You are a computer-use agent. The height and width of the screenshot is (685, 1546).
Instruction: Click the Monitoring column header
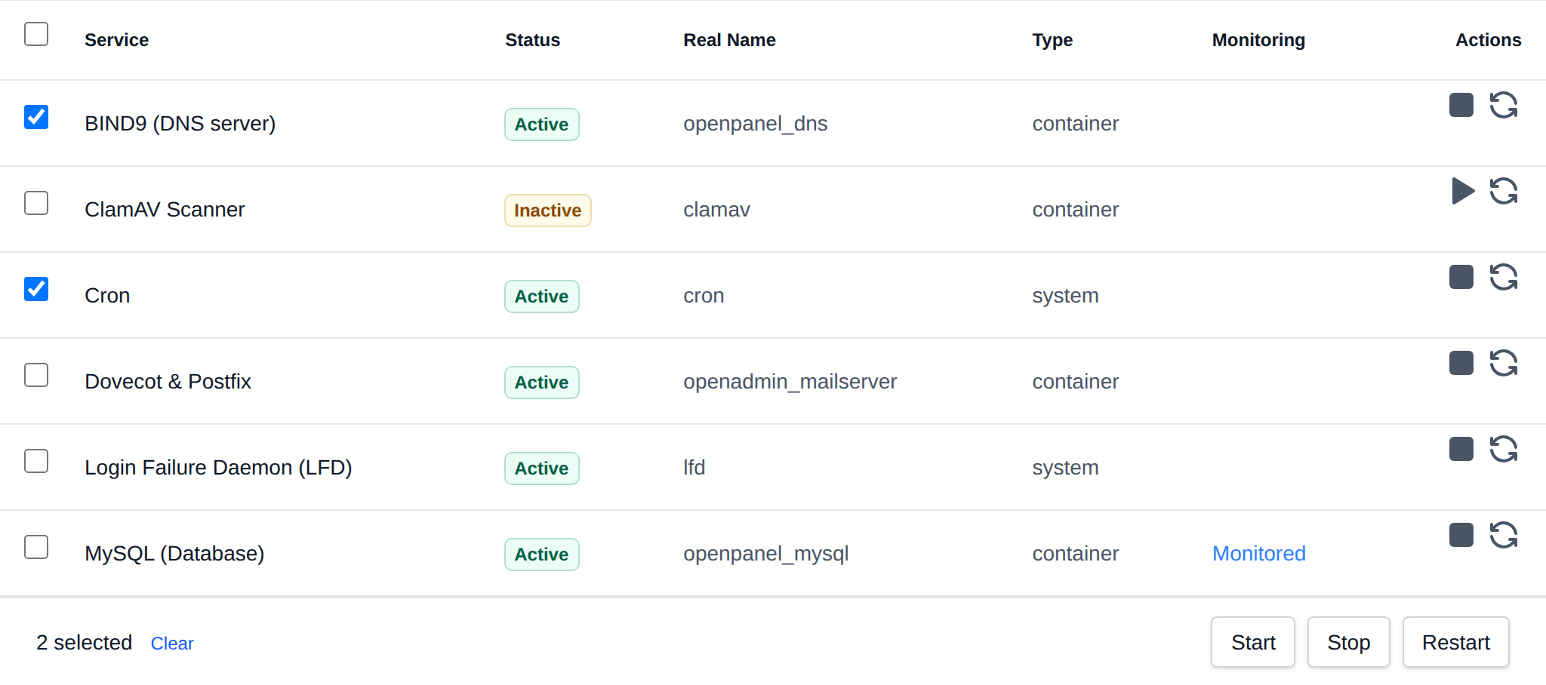[x=1258, y=40]
